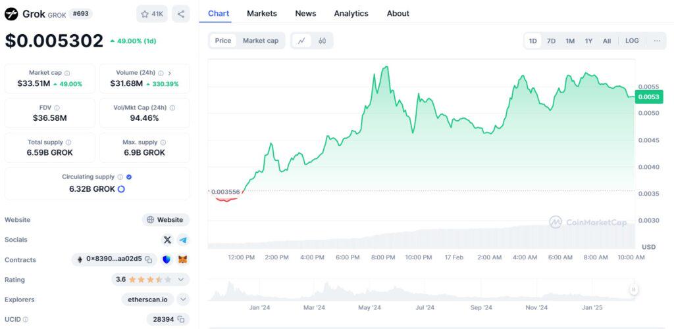The width and height of the screenshot is (674, 329).
Task: Open the X (Twitter) social link
Action: (167, 240)
